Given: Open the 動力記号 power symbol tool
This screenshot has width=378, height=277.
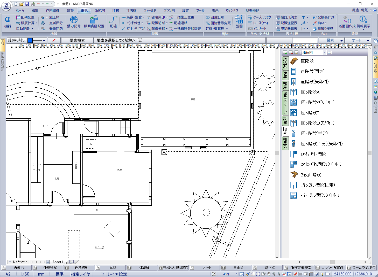Looking at the screenshot, I should (74, 22).
